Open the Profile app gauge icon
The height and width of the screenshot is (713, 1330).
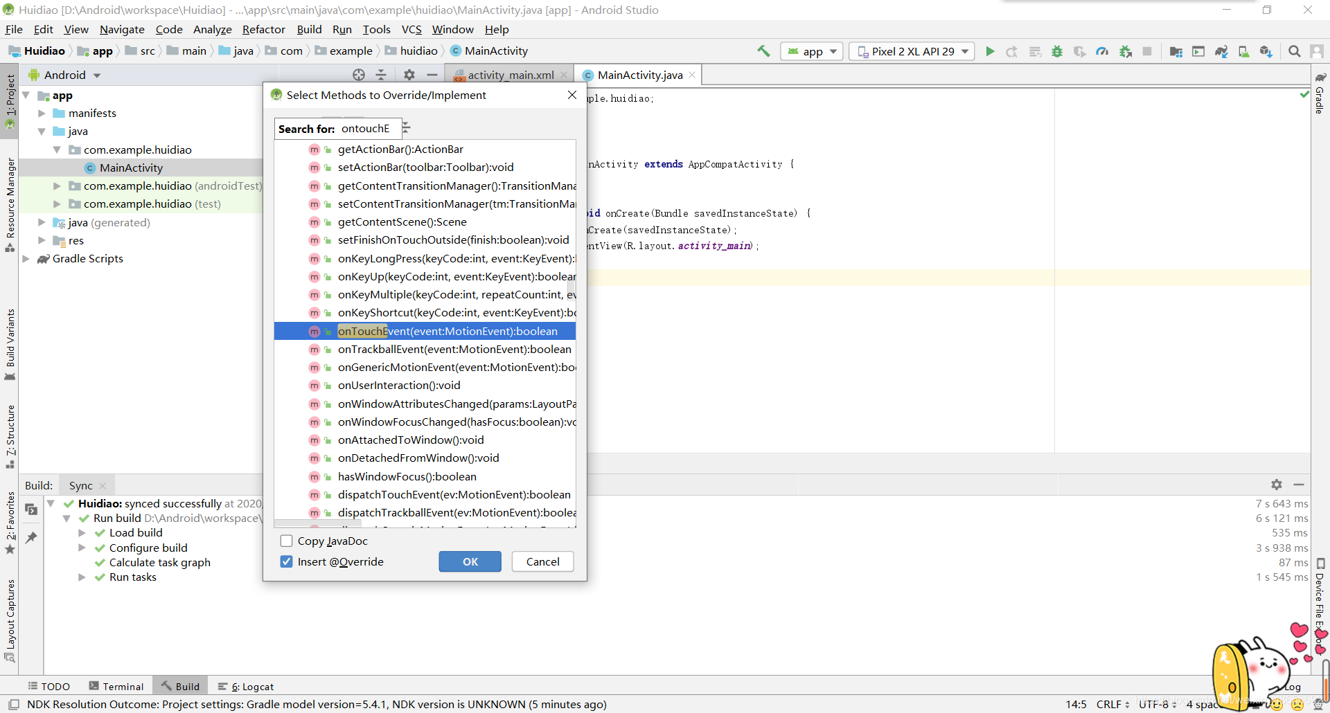[1102, 51]
